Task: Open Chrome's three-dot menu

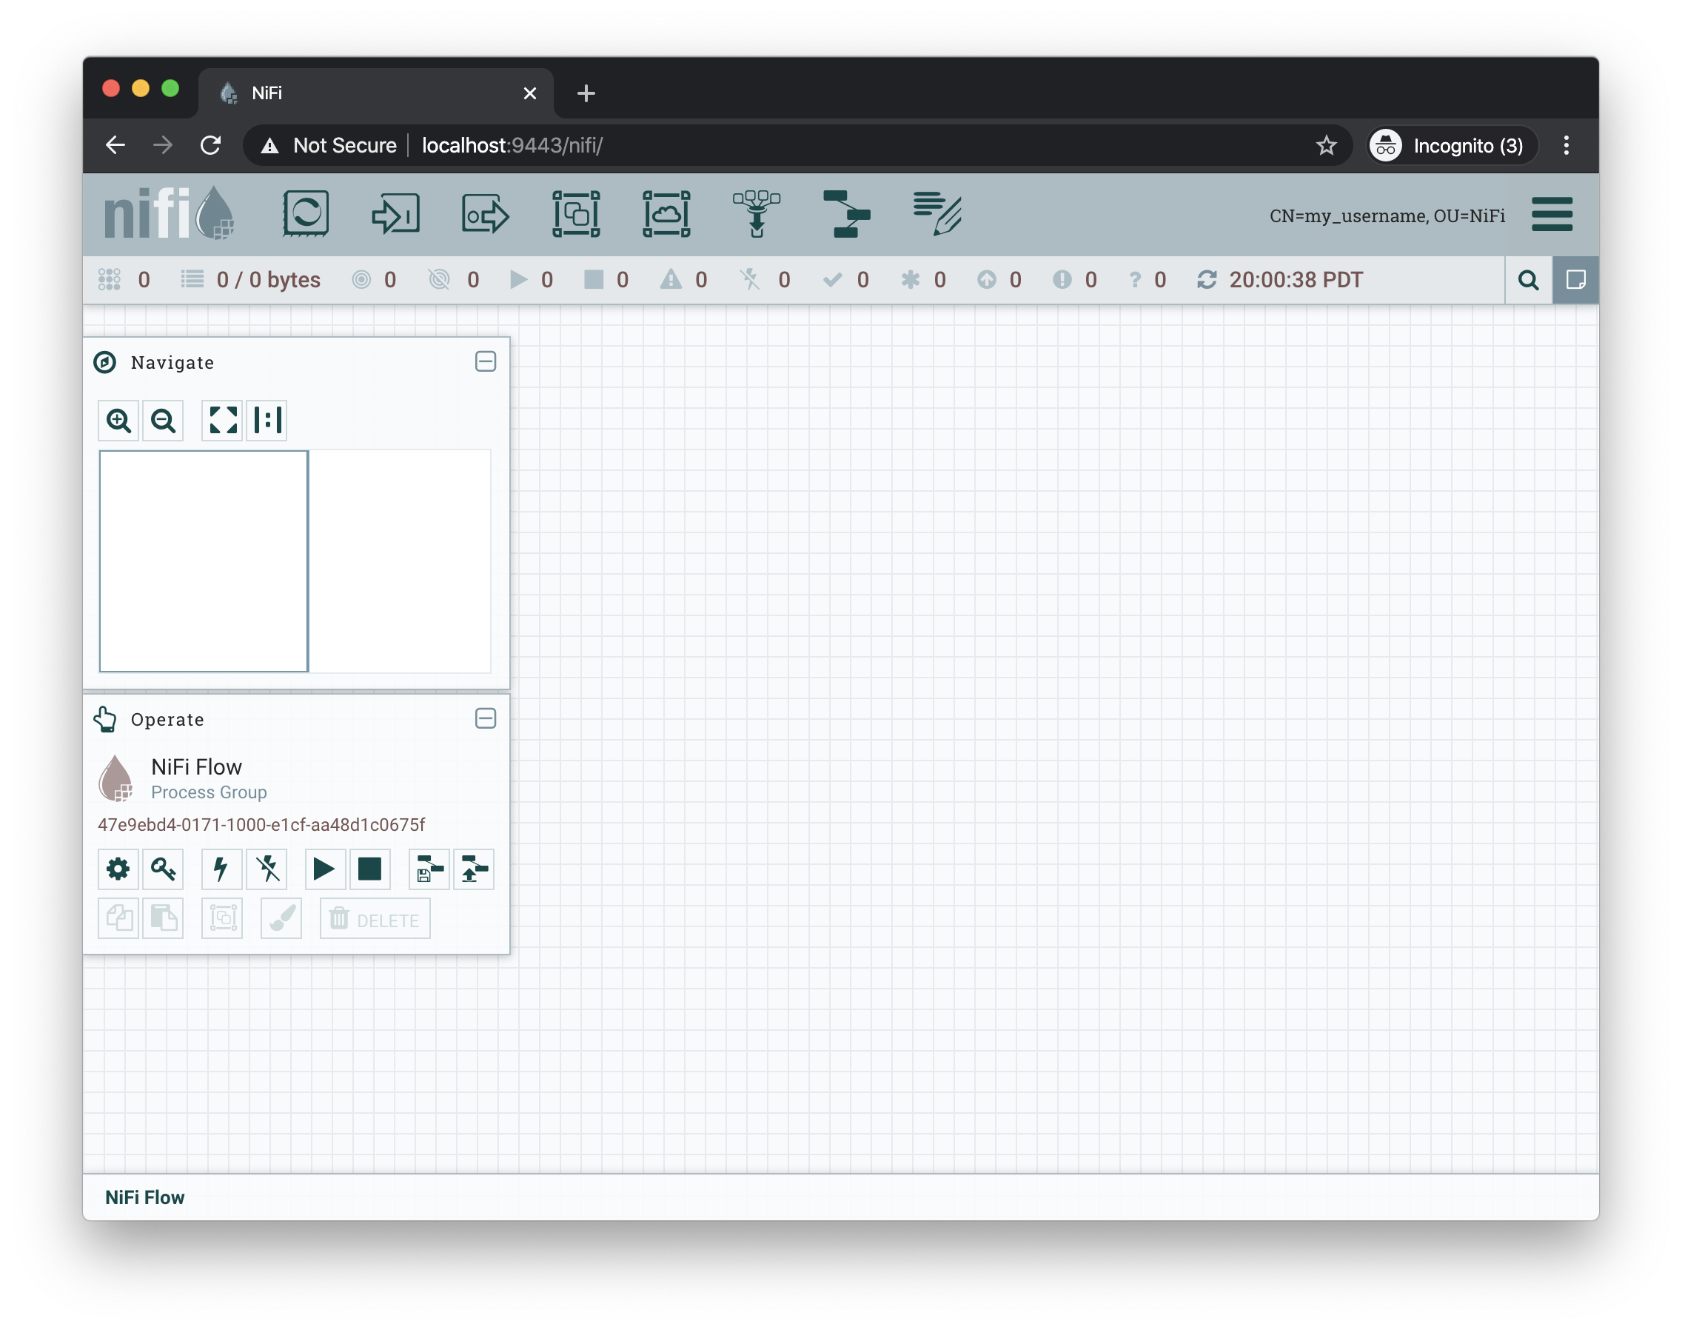Action: (x=1566, y=146)
